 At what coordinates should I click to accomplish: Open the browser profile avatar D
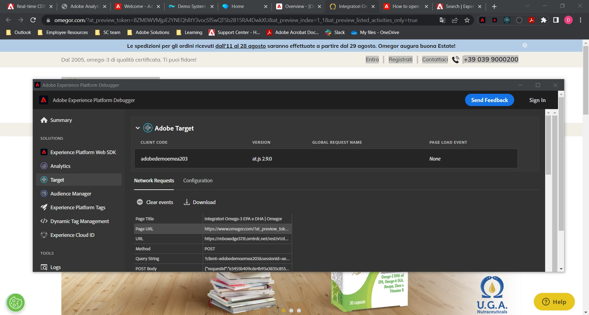coord(568,20)
